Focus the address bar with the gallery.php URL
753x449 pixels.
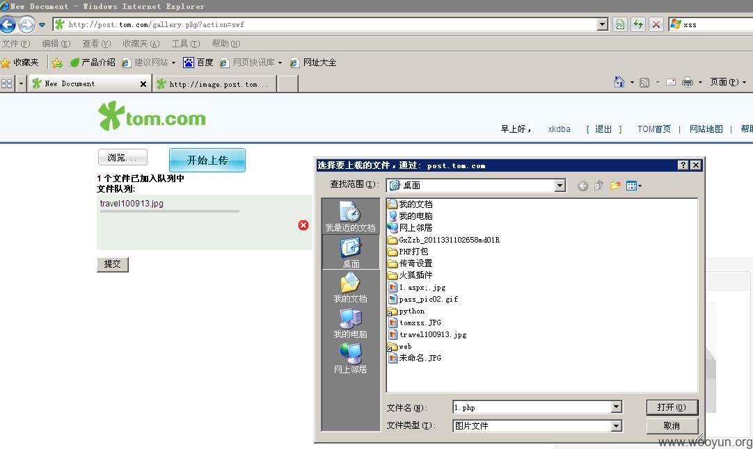325,24
